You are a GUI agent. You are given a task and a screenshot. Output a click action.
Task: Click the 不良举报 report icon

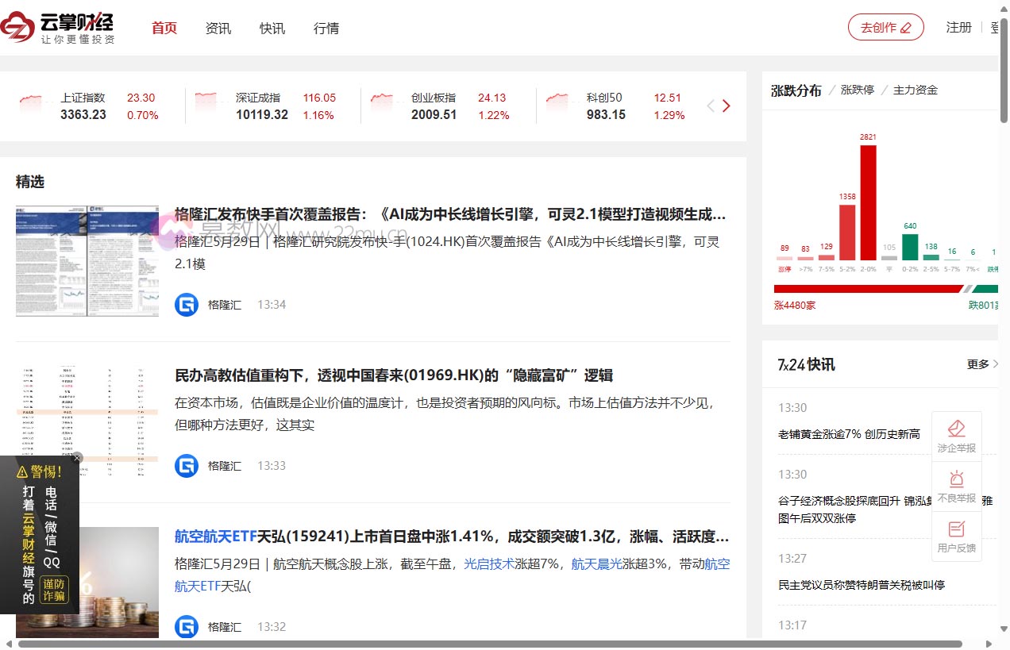pos(956,480)
